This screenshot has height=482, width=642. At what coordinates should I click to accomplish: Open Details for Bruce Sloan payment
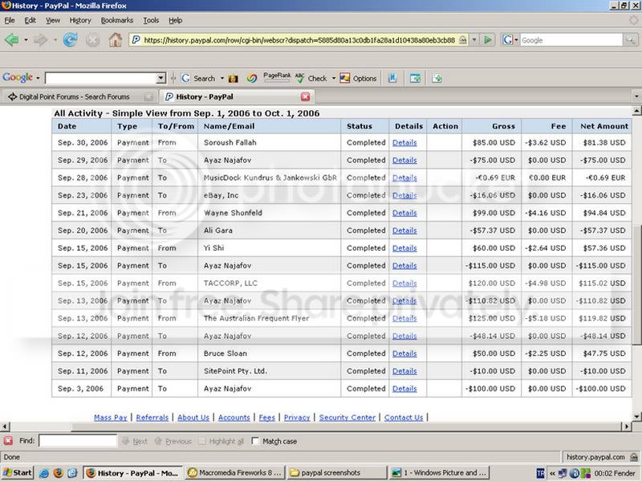(404, 353)
